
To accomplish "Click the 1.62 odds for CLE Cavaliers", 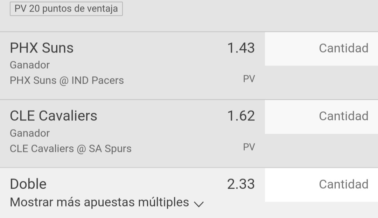I will (241, 116).
